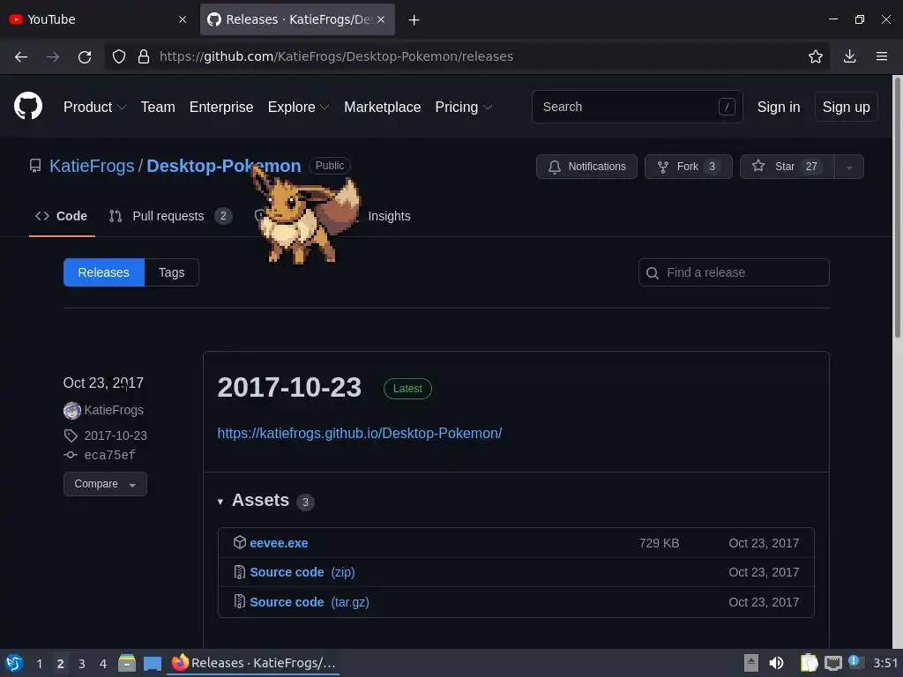Star the repository with the Star button
Viewport: 903px width, 677px height.
[787, 167]
